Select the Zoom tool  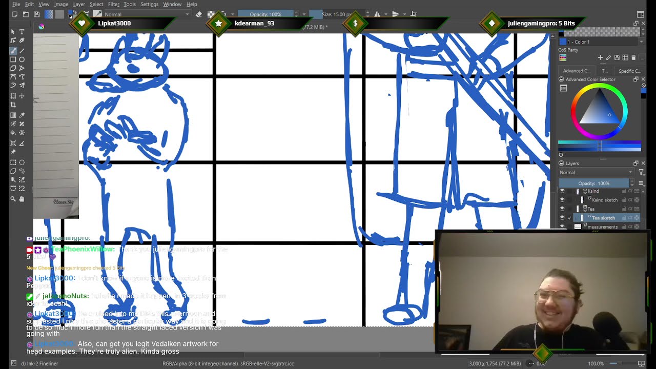tap(13, 199)
